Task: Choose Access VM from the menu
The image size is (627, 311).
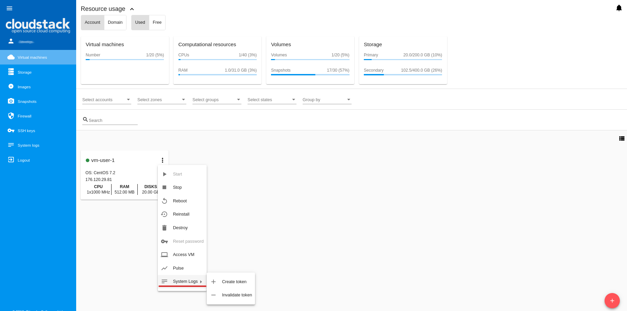Action: pos(182,255)
